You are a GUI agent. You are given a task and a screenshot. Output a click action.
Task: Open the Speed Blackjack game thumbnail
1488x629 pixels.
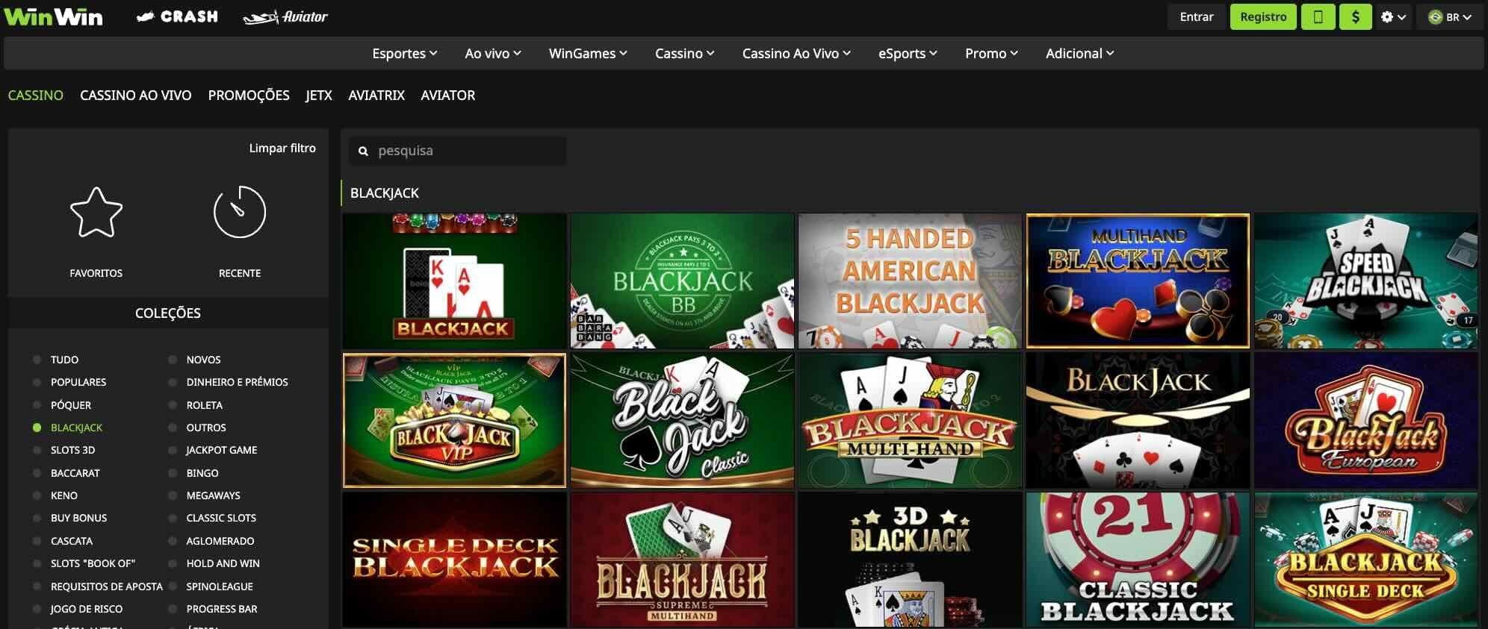(x=1366, y=281)
